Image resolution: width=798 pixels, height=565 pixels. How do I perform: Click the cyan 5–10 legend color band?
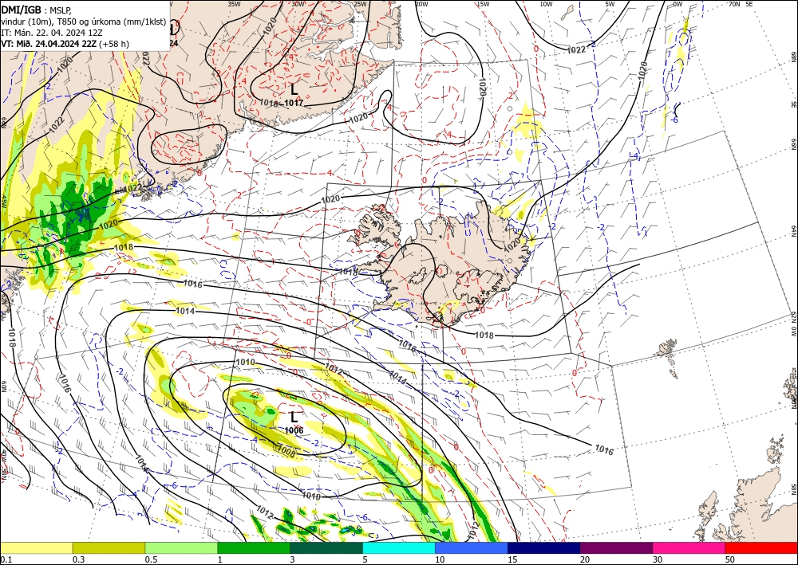pyautogui.click(x=399, y=547)
